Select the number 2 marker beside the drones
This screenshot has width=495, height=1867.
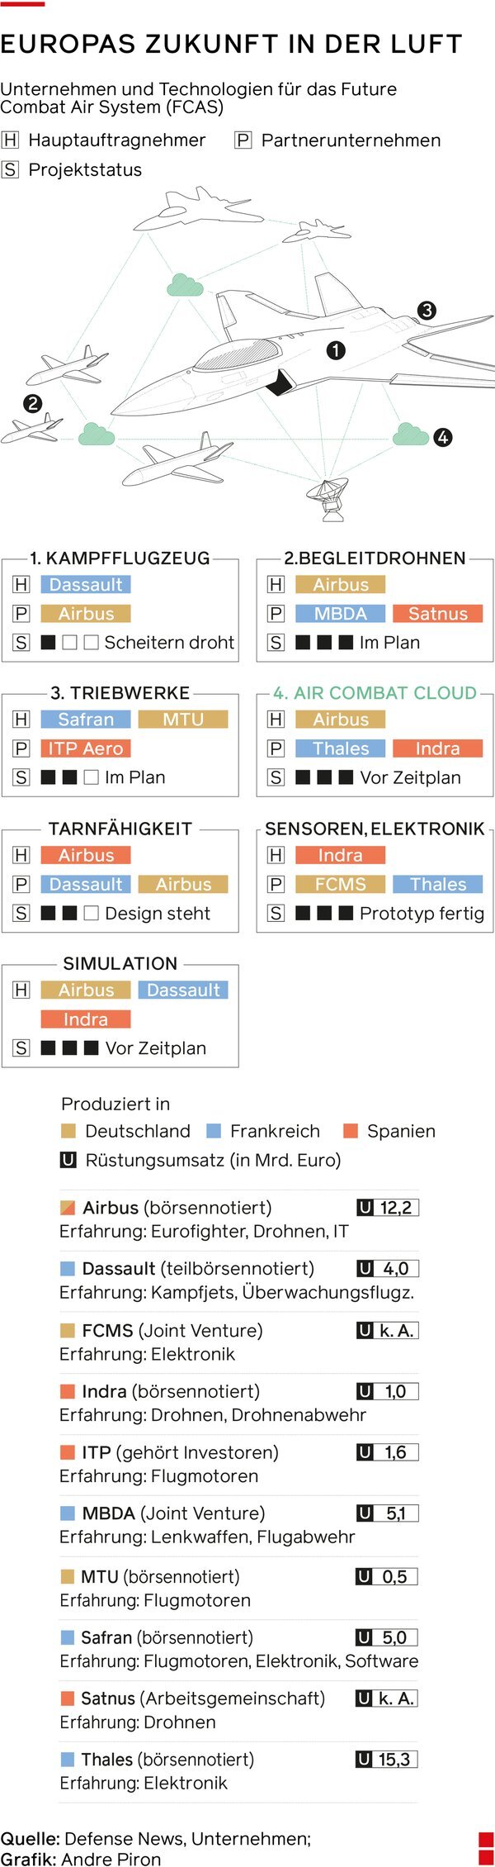click(32, 404)
